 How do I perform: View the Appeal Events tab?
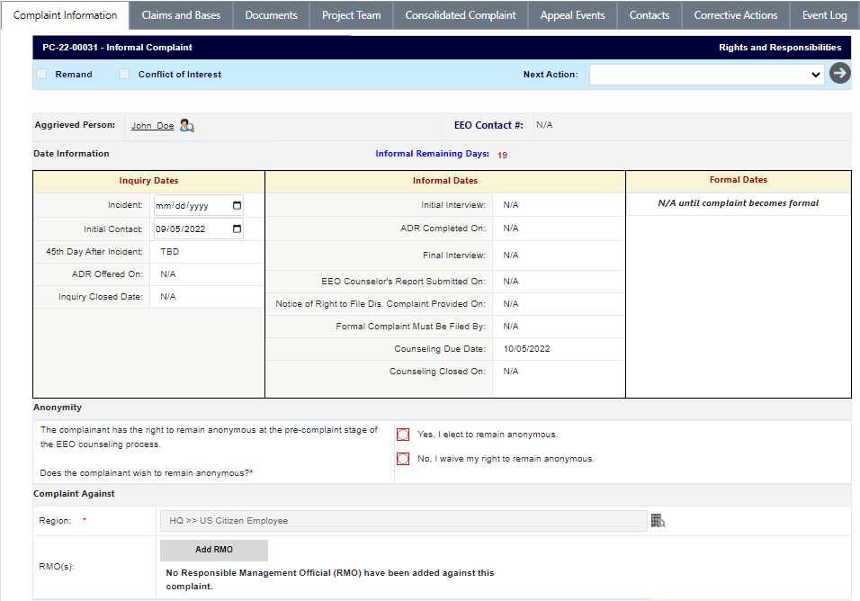(x=573, y=15)
